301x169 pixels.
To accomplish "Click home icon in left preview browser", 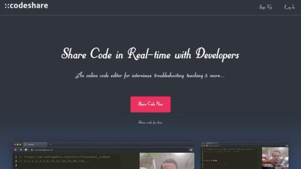I will point(26,150).
